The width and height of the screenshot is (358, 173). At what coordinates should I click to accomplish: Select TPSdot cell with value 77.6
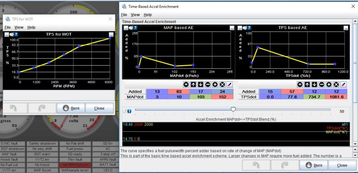point(292,97)
